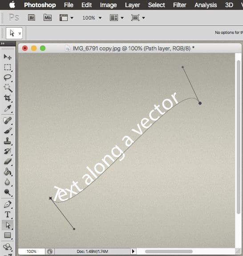The image size is (243, 256).
Task: Open the File menu
Action: (x=69, y=5)
